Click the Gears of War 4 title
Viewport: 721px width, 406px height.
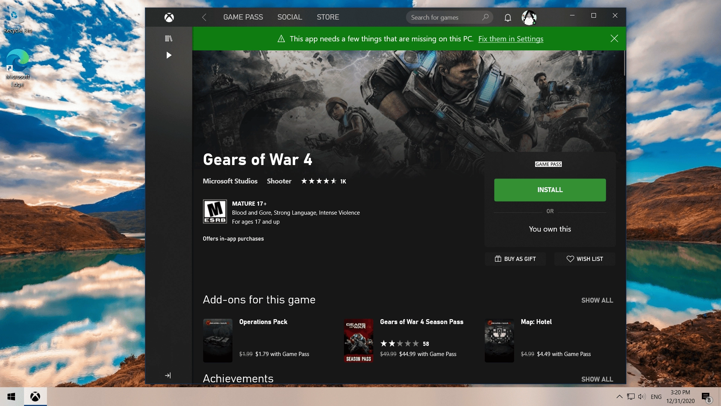point(258,159)
